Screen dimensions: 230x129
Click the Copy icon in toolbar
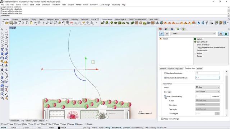tap(27, 23)
